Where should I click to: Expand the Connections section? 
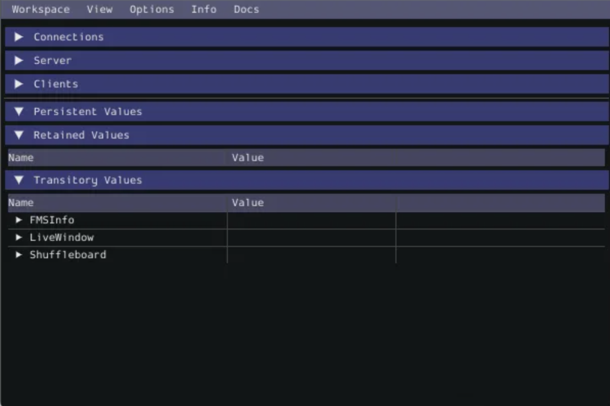click(19, 37)
